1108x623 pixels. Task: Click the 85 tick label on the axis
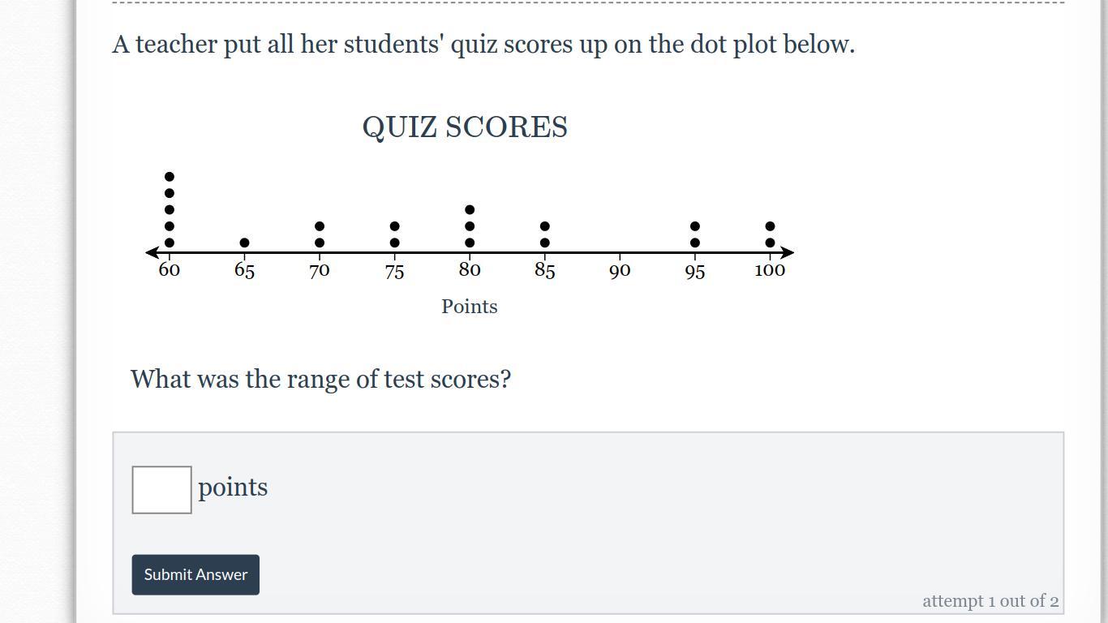pyautogui.click(x=544, y=271)
